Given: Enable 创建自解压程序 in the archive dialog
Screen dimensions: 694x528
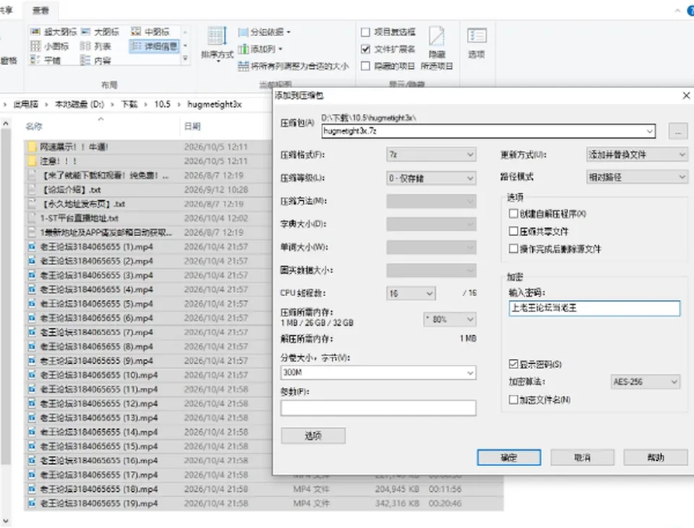Looking at the screenshot, I should tap(513, 214).
